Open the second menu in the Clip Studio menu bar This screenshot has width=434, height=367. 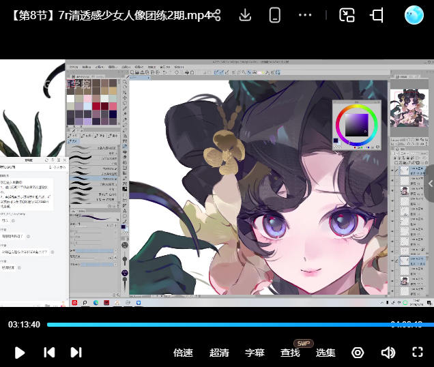click(87, 67)
